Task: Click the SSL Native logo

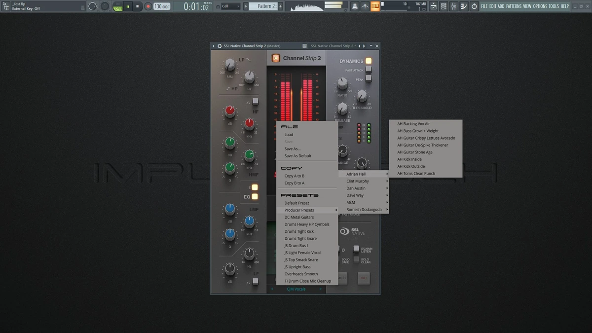Action: [x=352, y=231]
